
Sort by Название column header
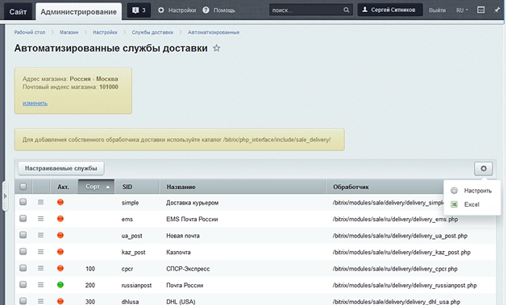coord(243,187)
